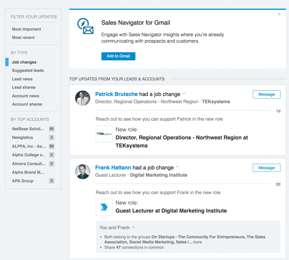Enable the Suggested leads filter
This screenshot has width=289, height=260.
point(28,70)
